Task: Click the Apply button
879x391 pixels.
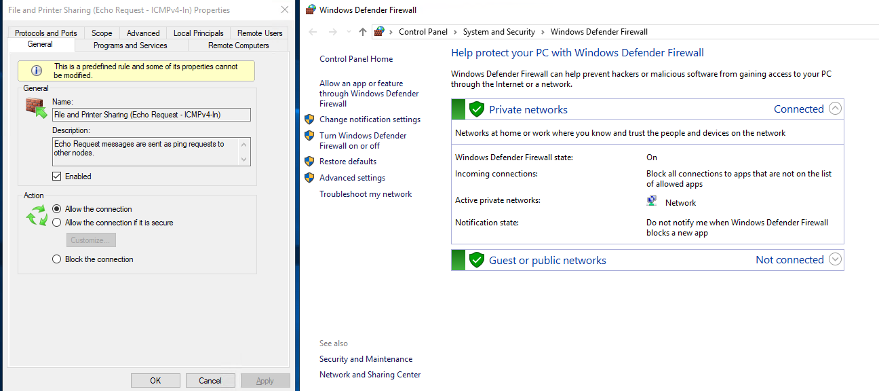Action: (x=265, y=381)
